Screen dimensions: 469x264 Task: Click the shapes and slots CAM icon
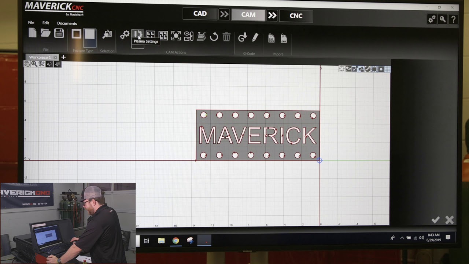click(189, 36)
